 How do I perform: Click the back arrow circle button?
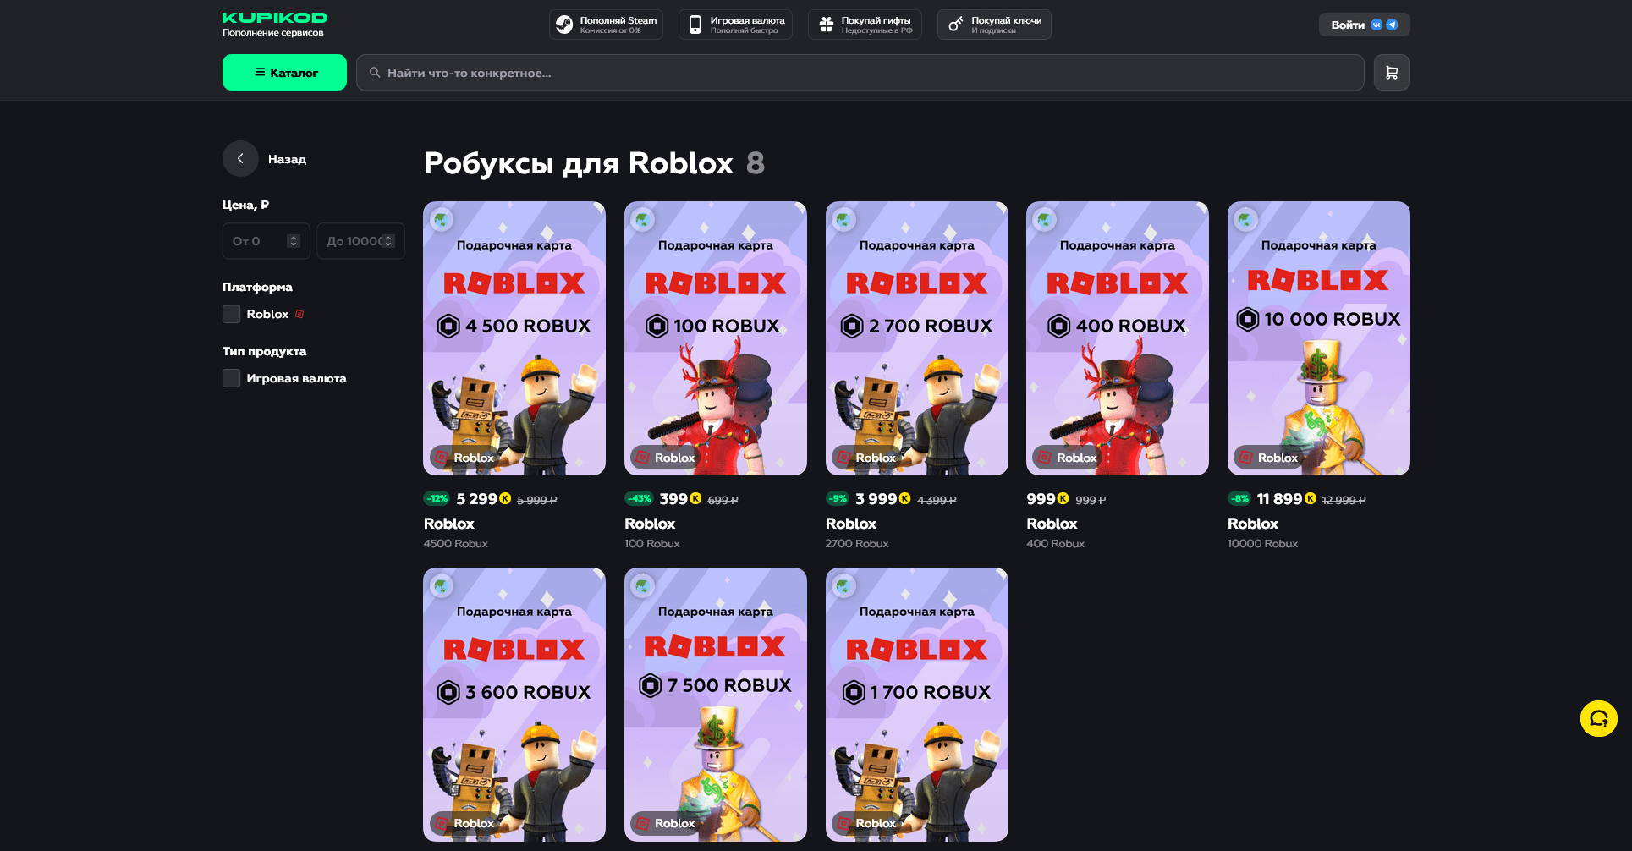pyautogui.click(x=240, y=159)
